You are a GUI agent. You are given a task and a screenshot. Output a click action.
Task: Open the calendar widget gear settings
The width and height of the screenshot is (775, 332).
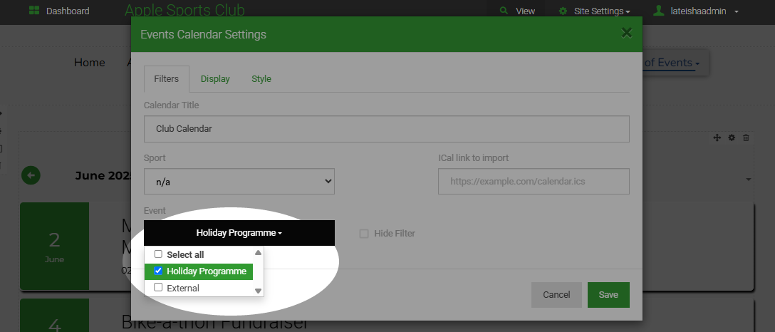(732, 138)
